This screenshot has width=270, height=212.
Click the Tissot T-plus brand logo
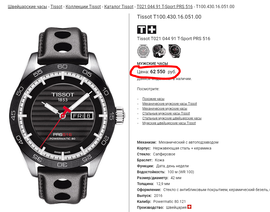click(147, 29)
